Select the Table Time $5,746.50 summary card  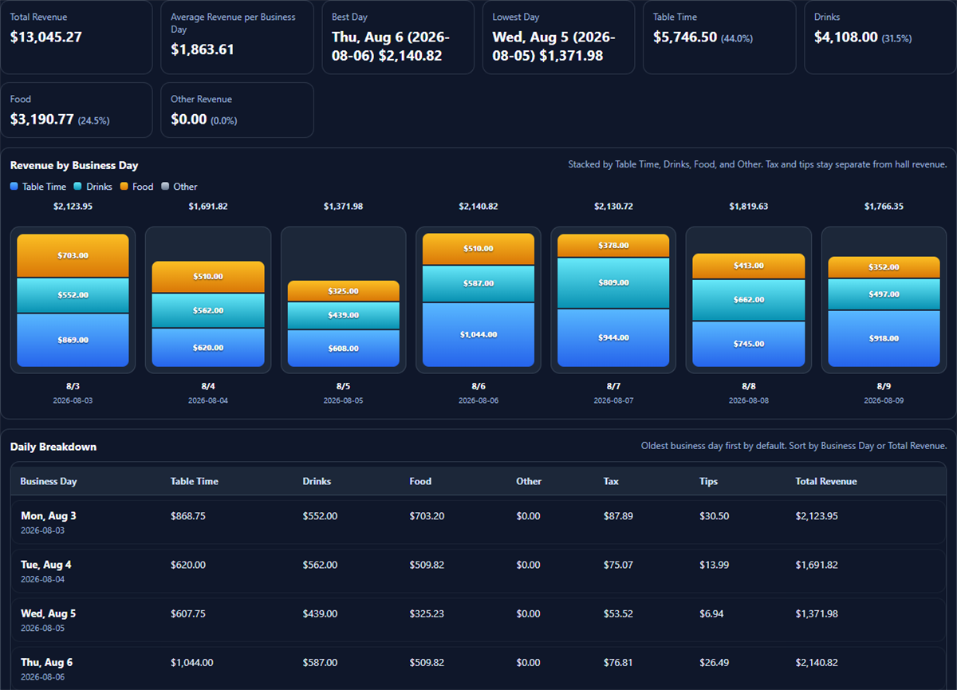[719, 37]
